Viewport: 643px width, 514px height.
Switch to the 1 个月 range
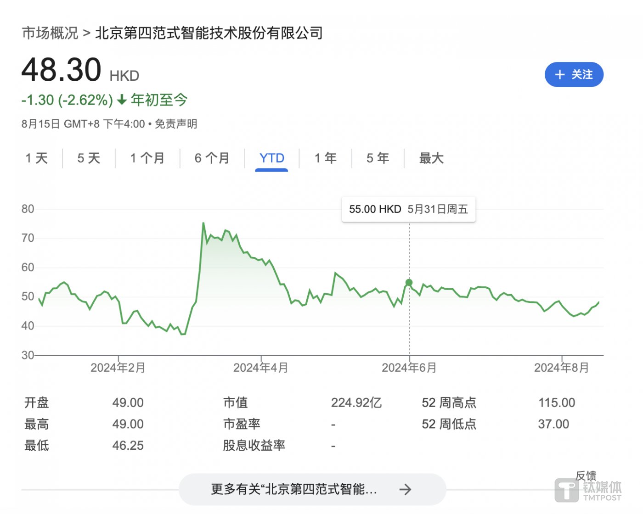(x=147, y=158)
